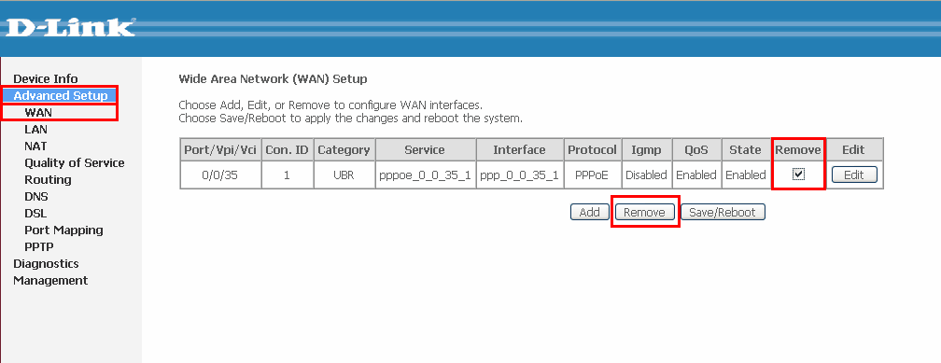The height and width of the screenshot is (363, 941).
Task: Click Edit button for the 0/0/35 connection
Action: (x=854, y=175)
